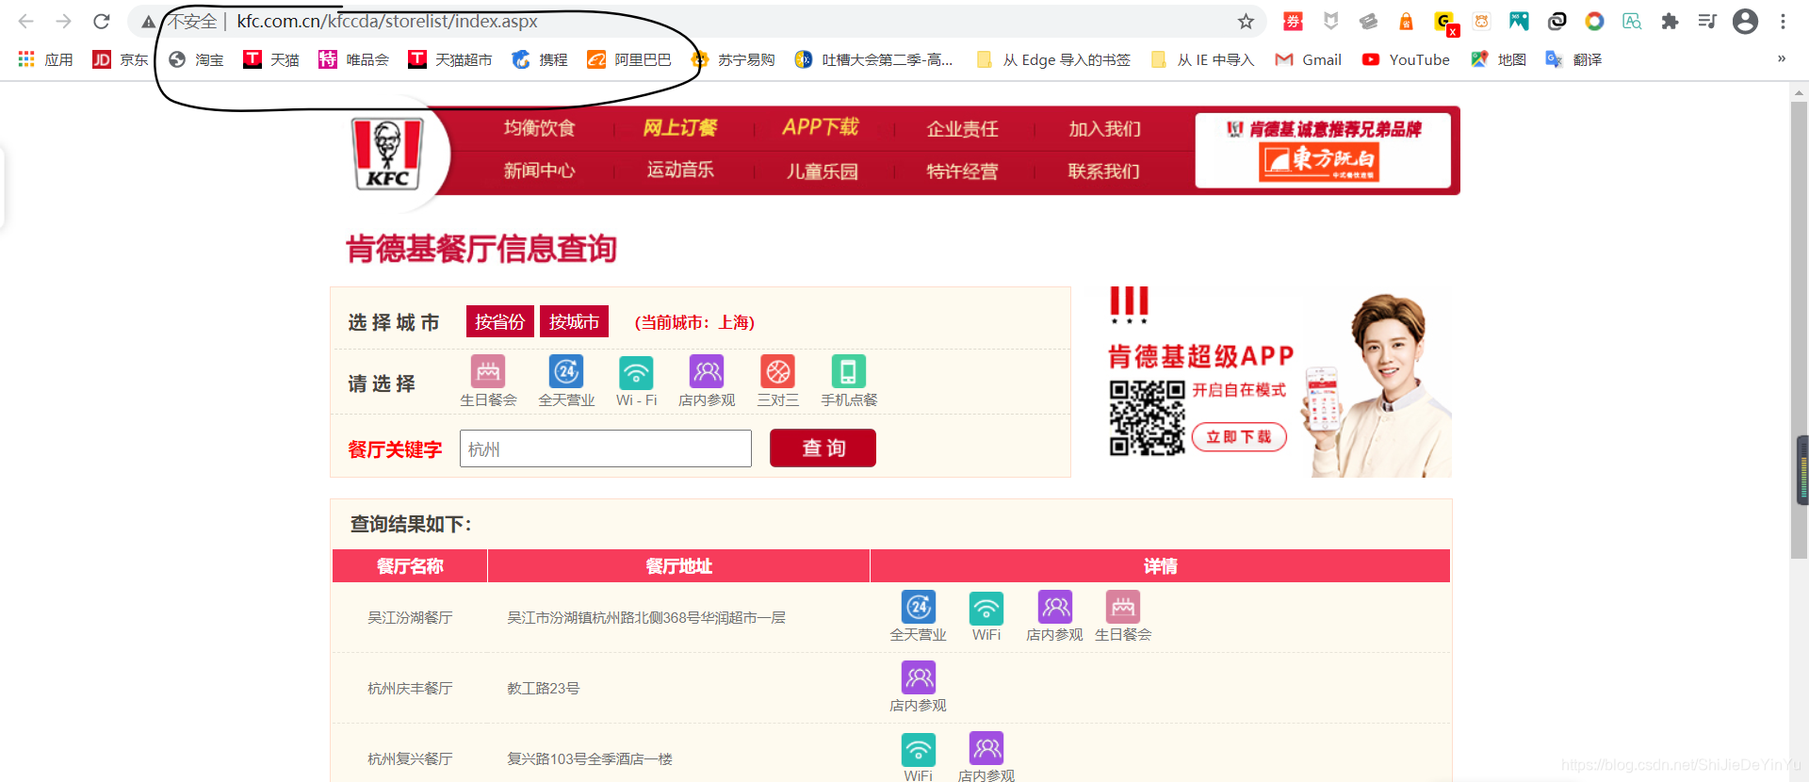The height and width of the screenshot is (782, 1809).
Task: Open the 加入我们 menu item
Action: tap(1104, 129)
